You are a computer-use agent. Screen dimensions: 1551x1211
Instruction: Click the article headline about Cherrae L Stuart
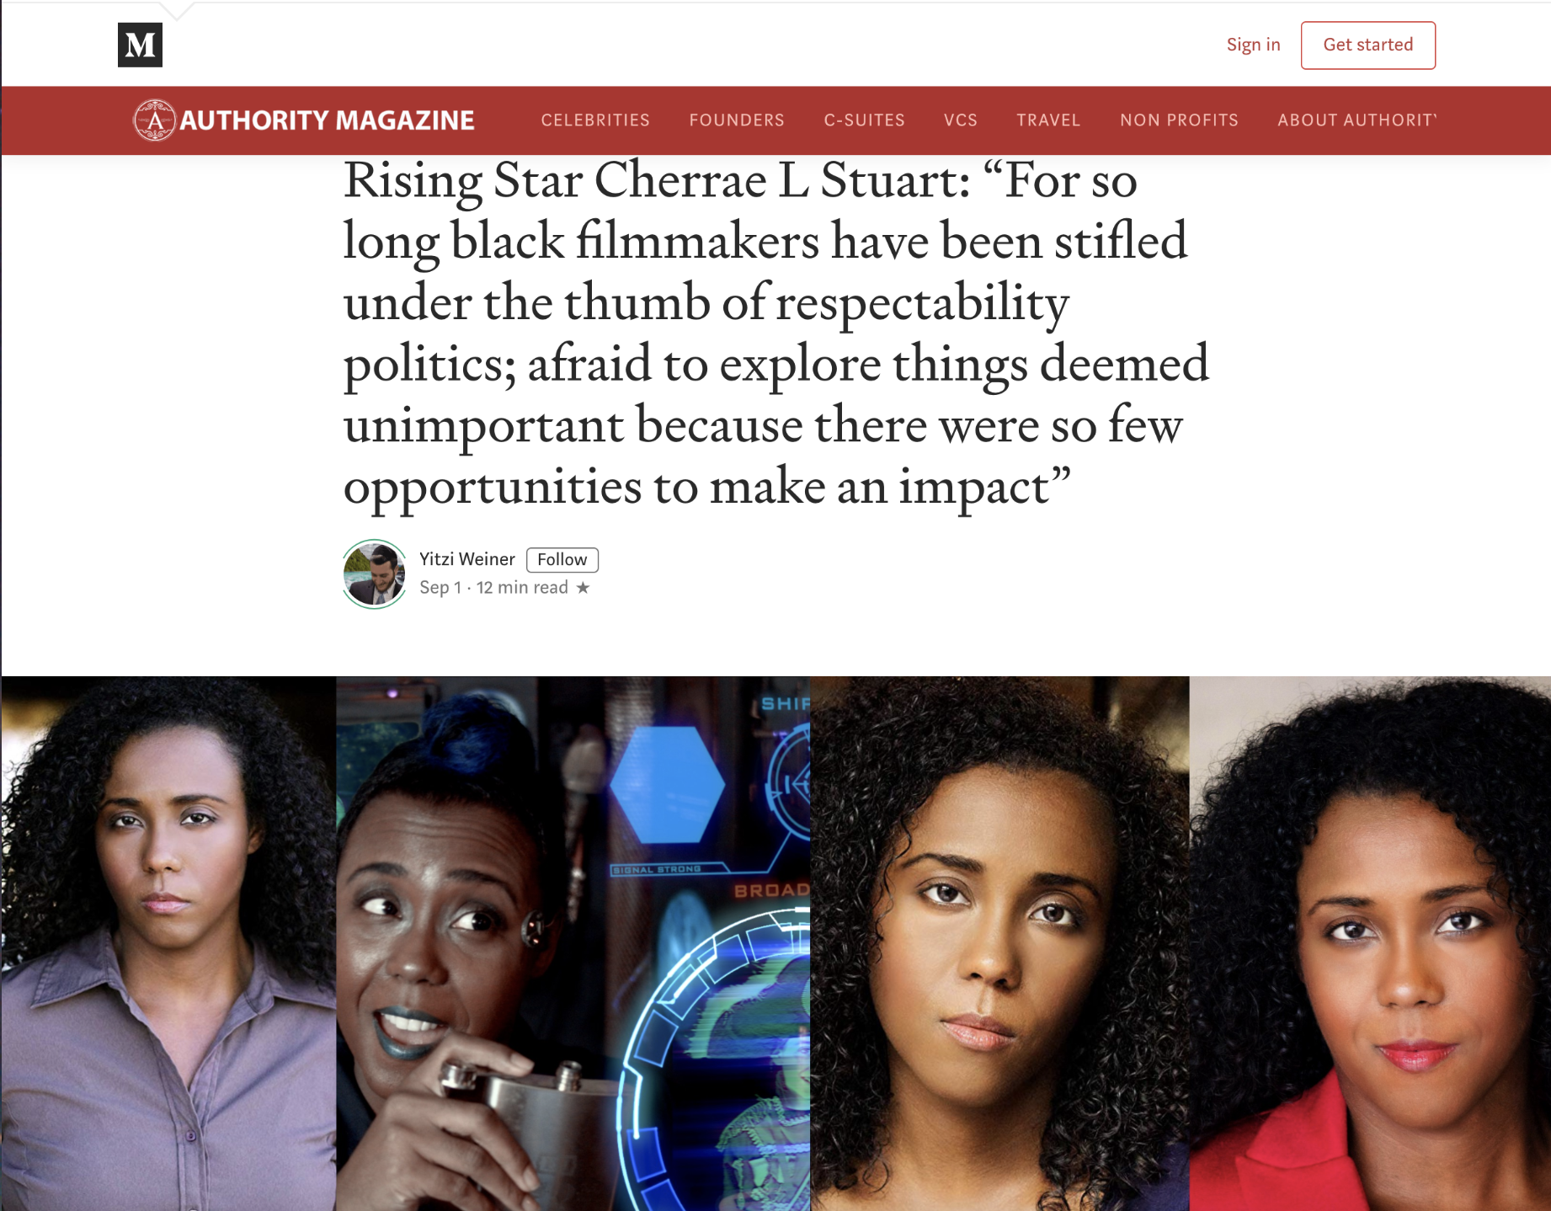(x=775, y=333)
